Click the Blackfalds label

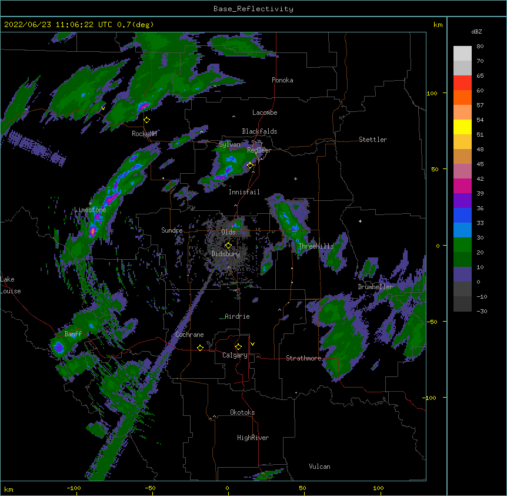259,131
